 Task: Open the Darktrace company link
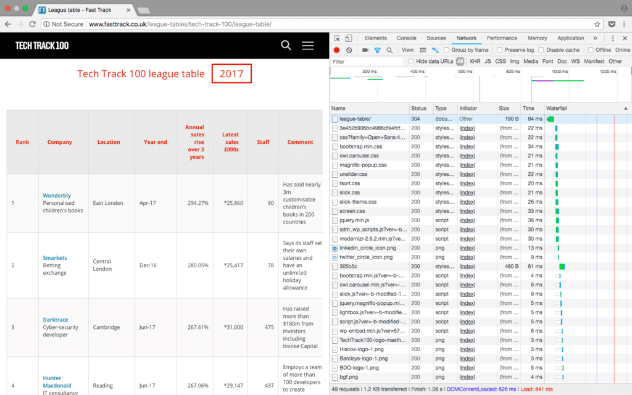(56, 320)
